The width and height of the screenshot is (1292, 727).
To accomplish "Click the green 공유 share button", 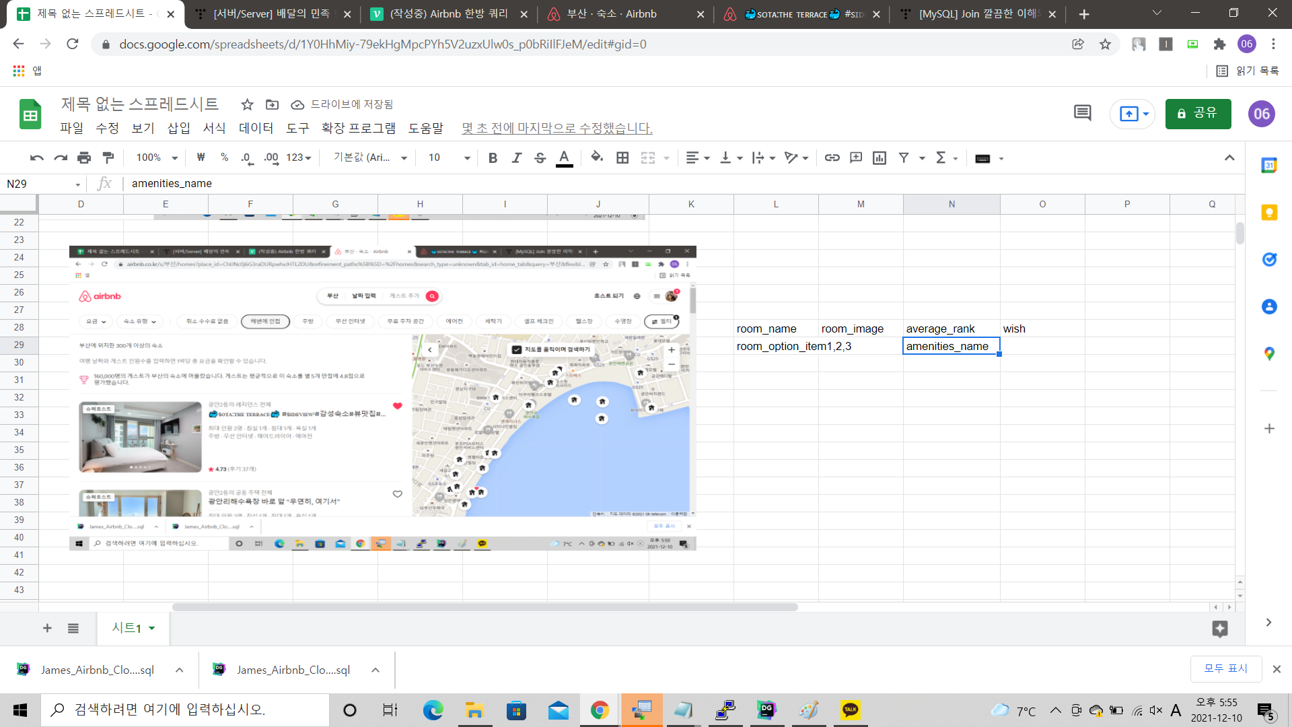I will point(1198,113).
